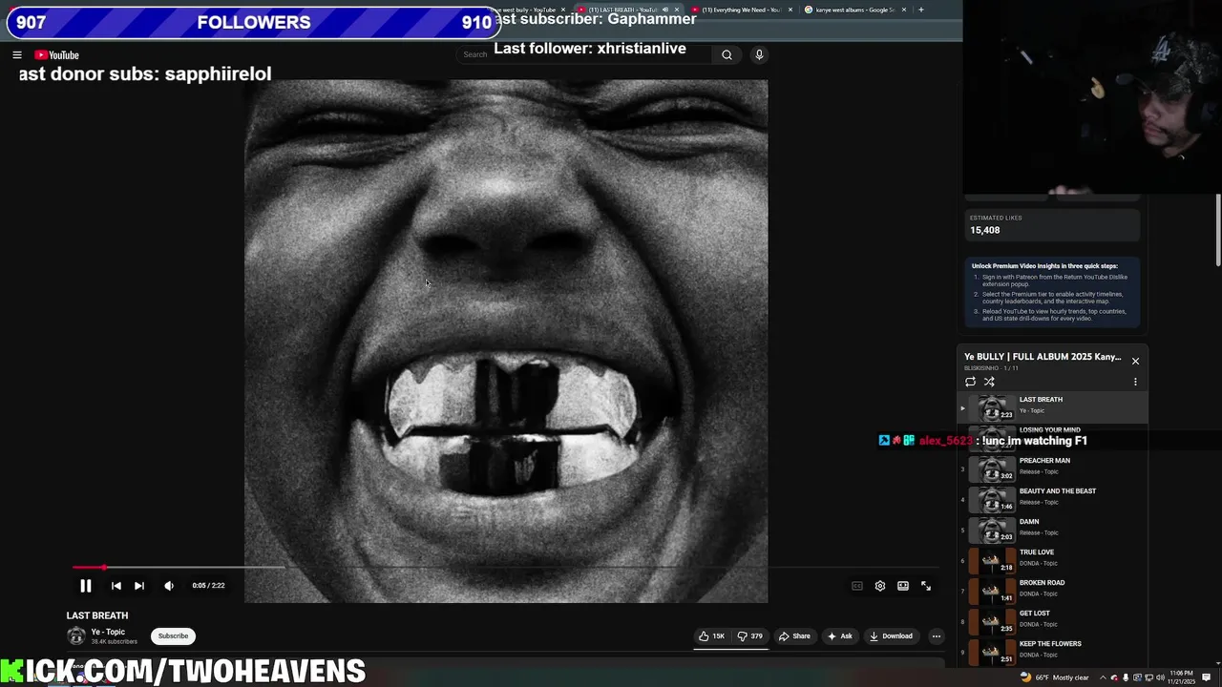Open the Ye - Topic channel name link

[x=108, y=632]
